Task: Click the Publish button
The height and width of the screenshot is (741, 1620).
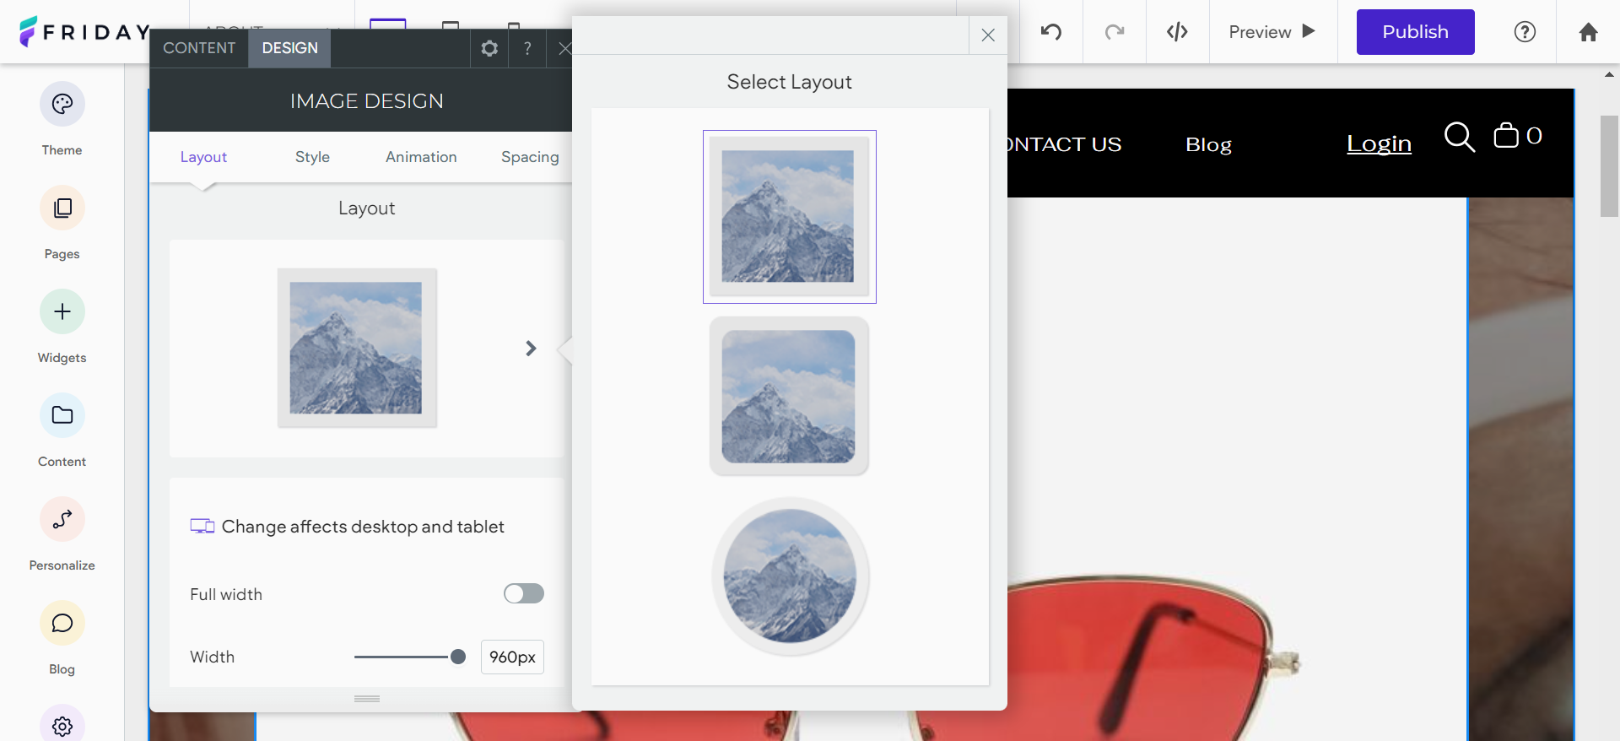Action: (1415, 32)
